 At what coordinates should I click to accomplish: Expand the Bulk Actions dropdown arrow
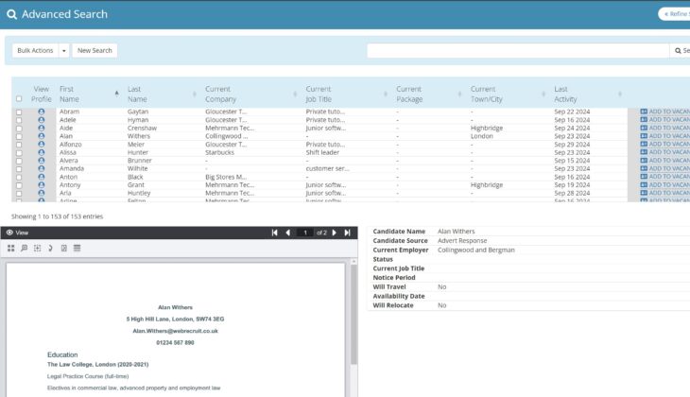(x=63, y=50)
